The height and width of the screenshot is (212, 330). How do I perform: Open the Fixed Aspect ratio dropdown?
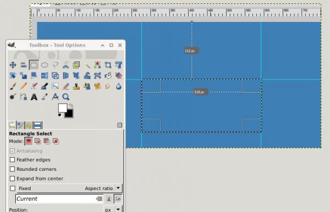[118, 188]
